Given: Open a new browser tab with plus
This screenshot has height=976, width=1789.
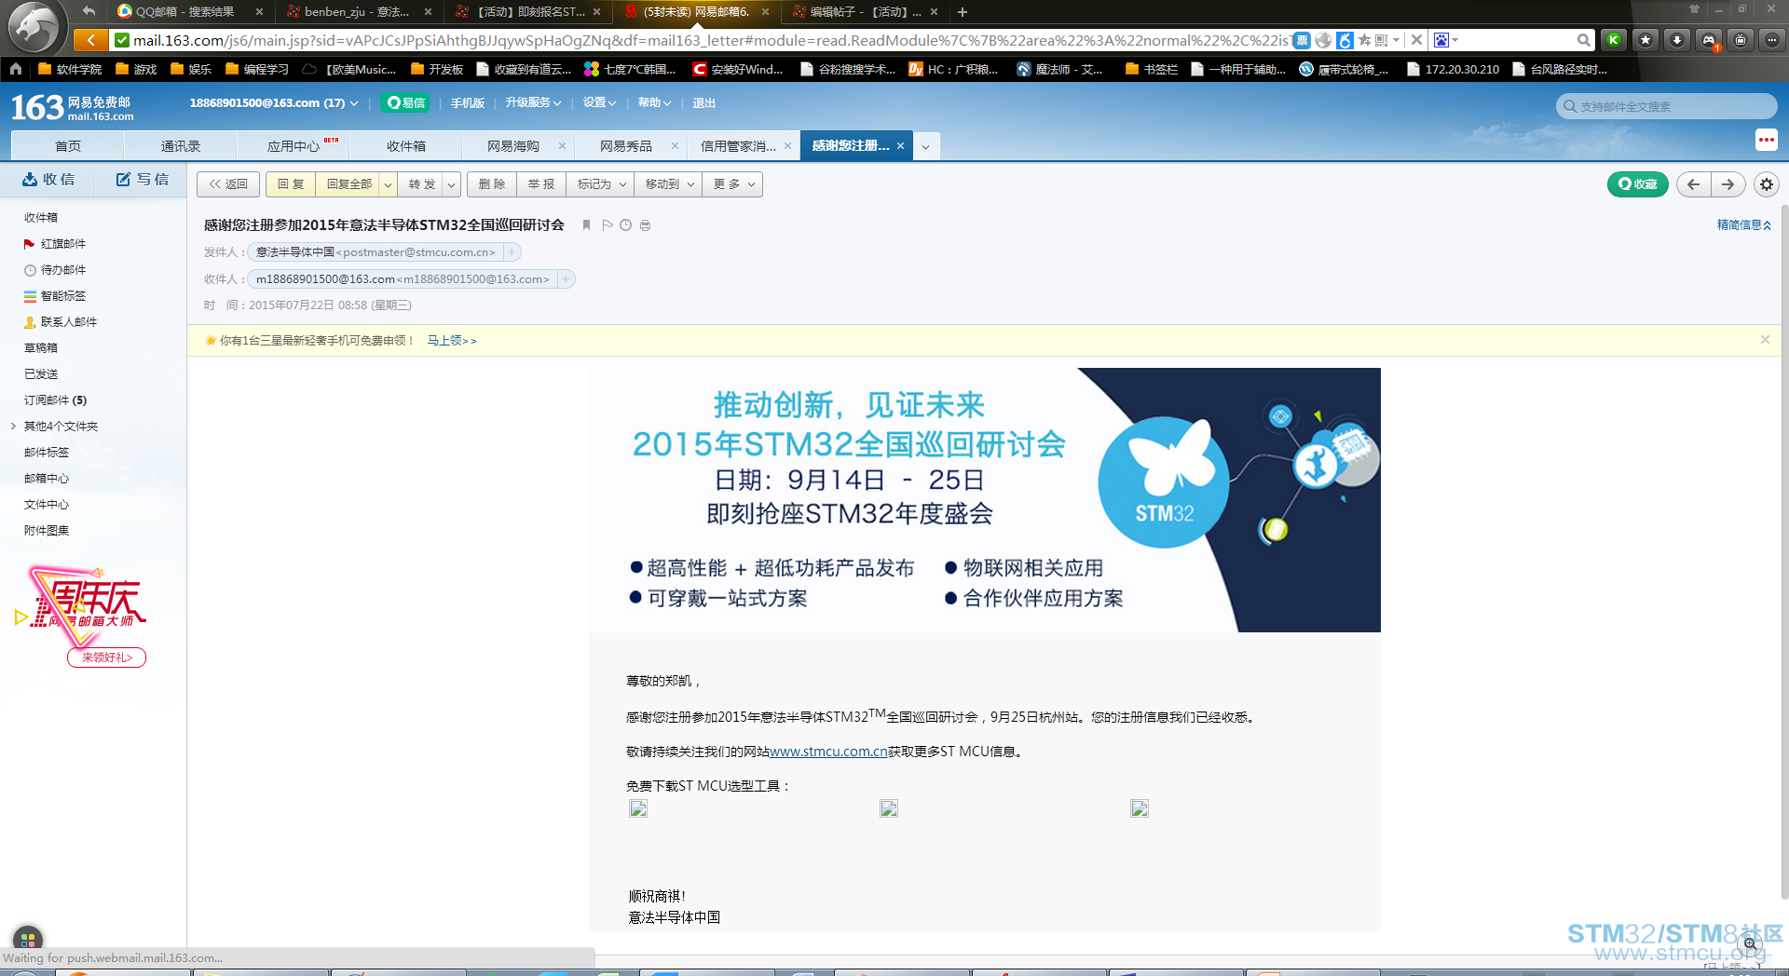Looking at the screenshot, I should point(963,12).
